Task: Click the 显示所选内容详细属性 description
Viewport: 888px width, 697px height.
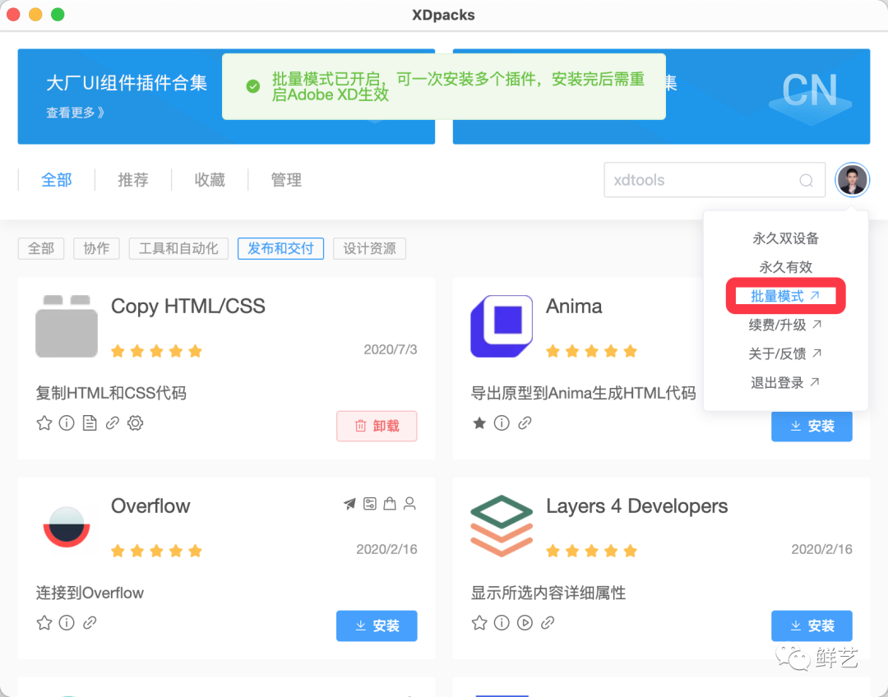Action: 548,593
